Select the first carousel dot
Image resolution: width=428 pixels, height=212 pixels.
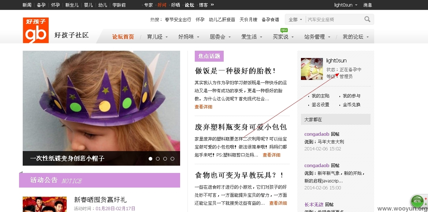coord(150,159)
